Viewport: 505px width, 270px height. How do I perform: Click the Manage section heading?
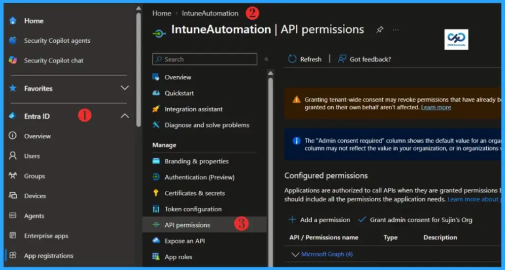[x=164, y=145]
